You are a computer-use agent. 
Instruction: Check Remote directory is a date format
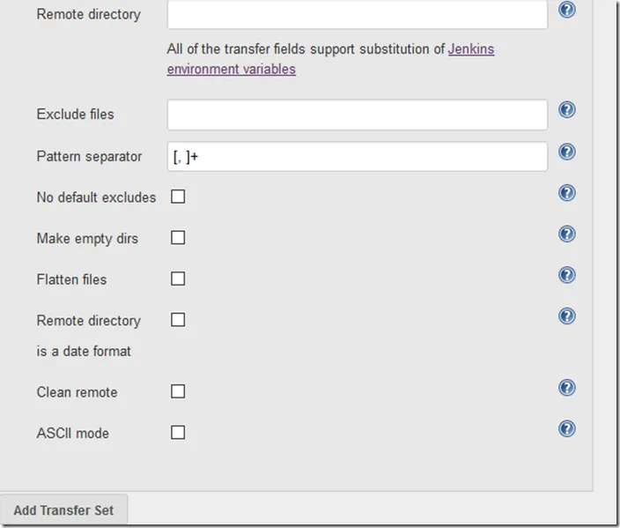(178, 320)
